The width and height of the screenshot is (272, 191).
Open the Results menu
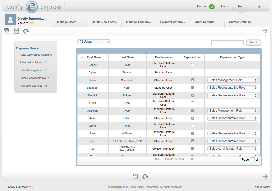click(202, 7)
